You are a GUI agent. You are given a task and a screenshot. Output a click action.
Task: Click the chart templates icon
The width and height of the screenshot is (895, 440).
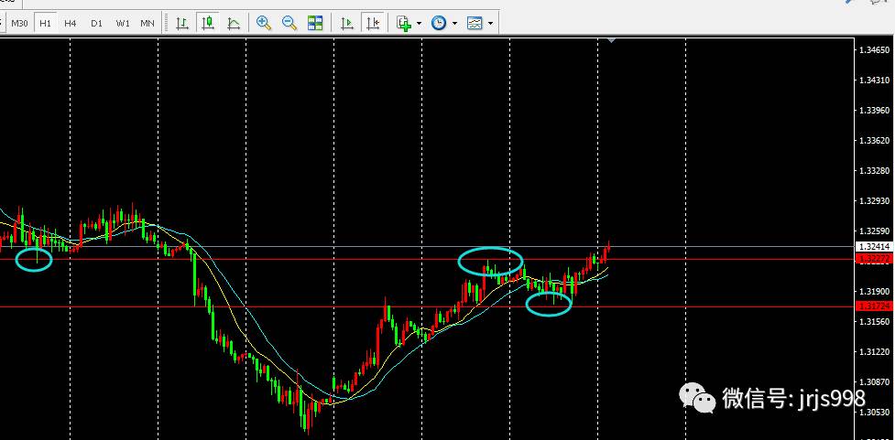point(475,23)
